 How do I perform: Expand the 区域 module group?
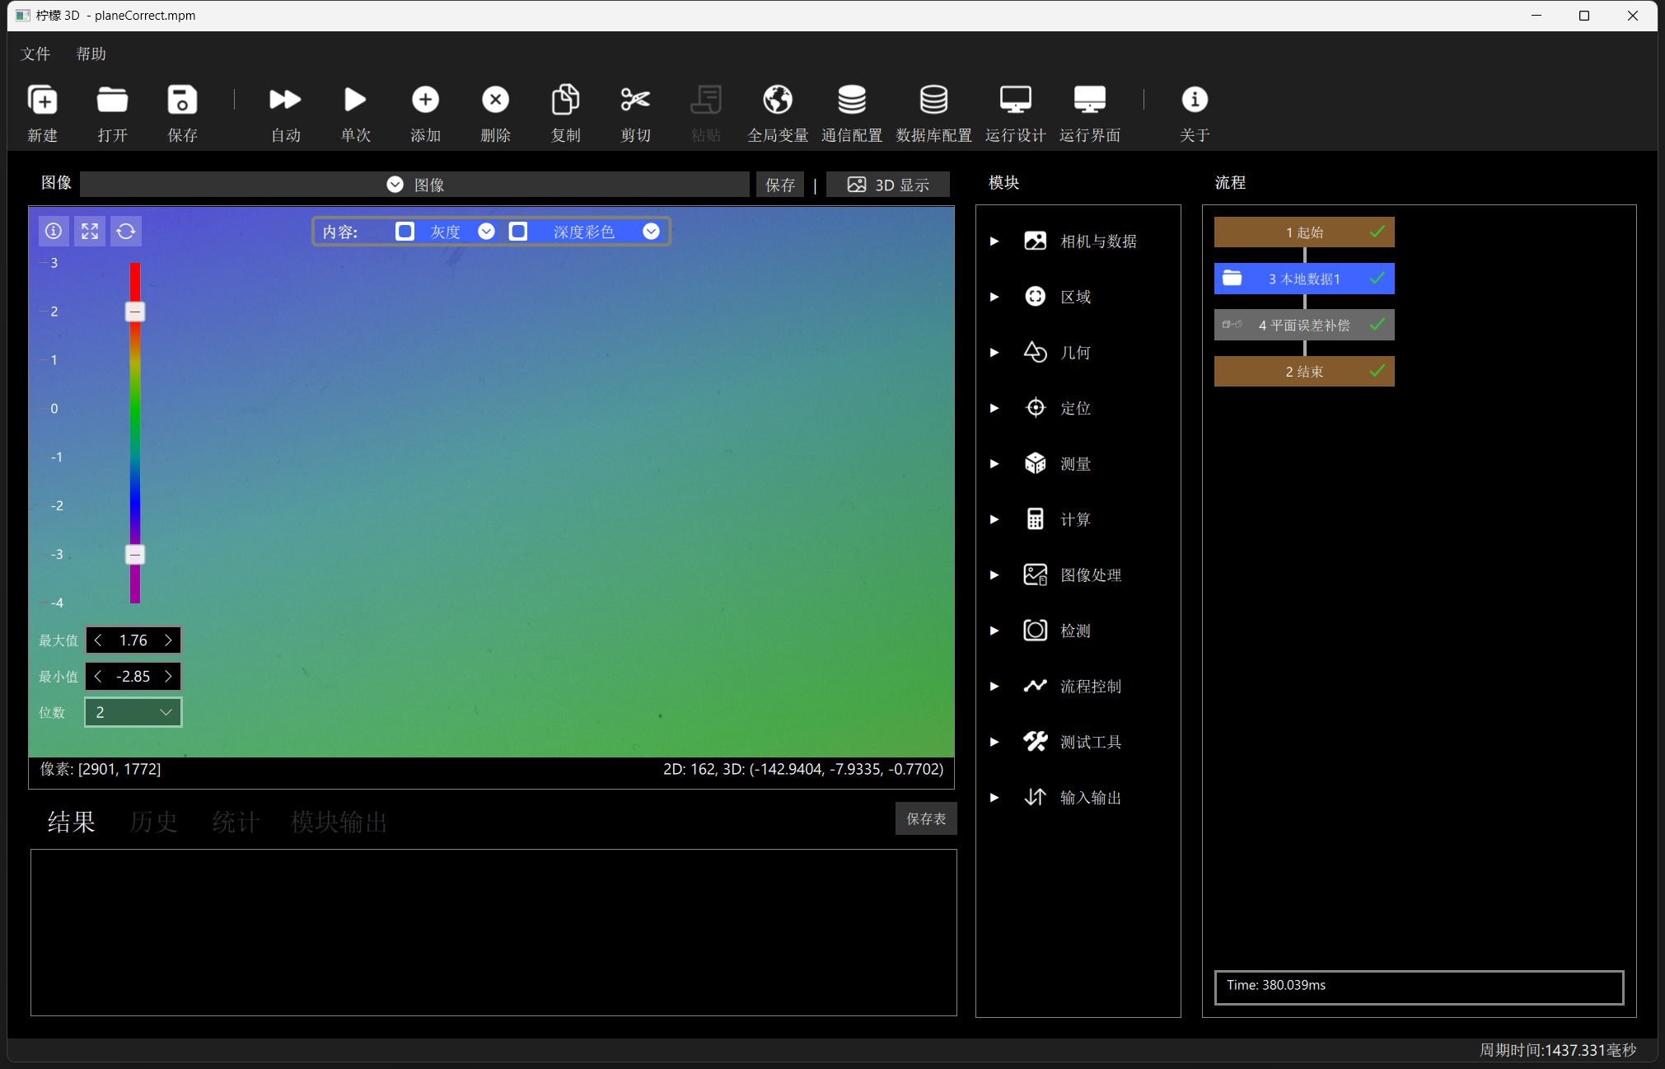pos(994,297)
